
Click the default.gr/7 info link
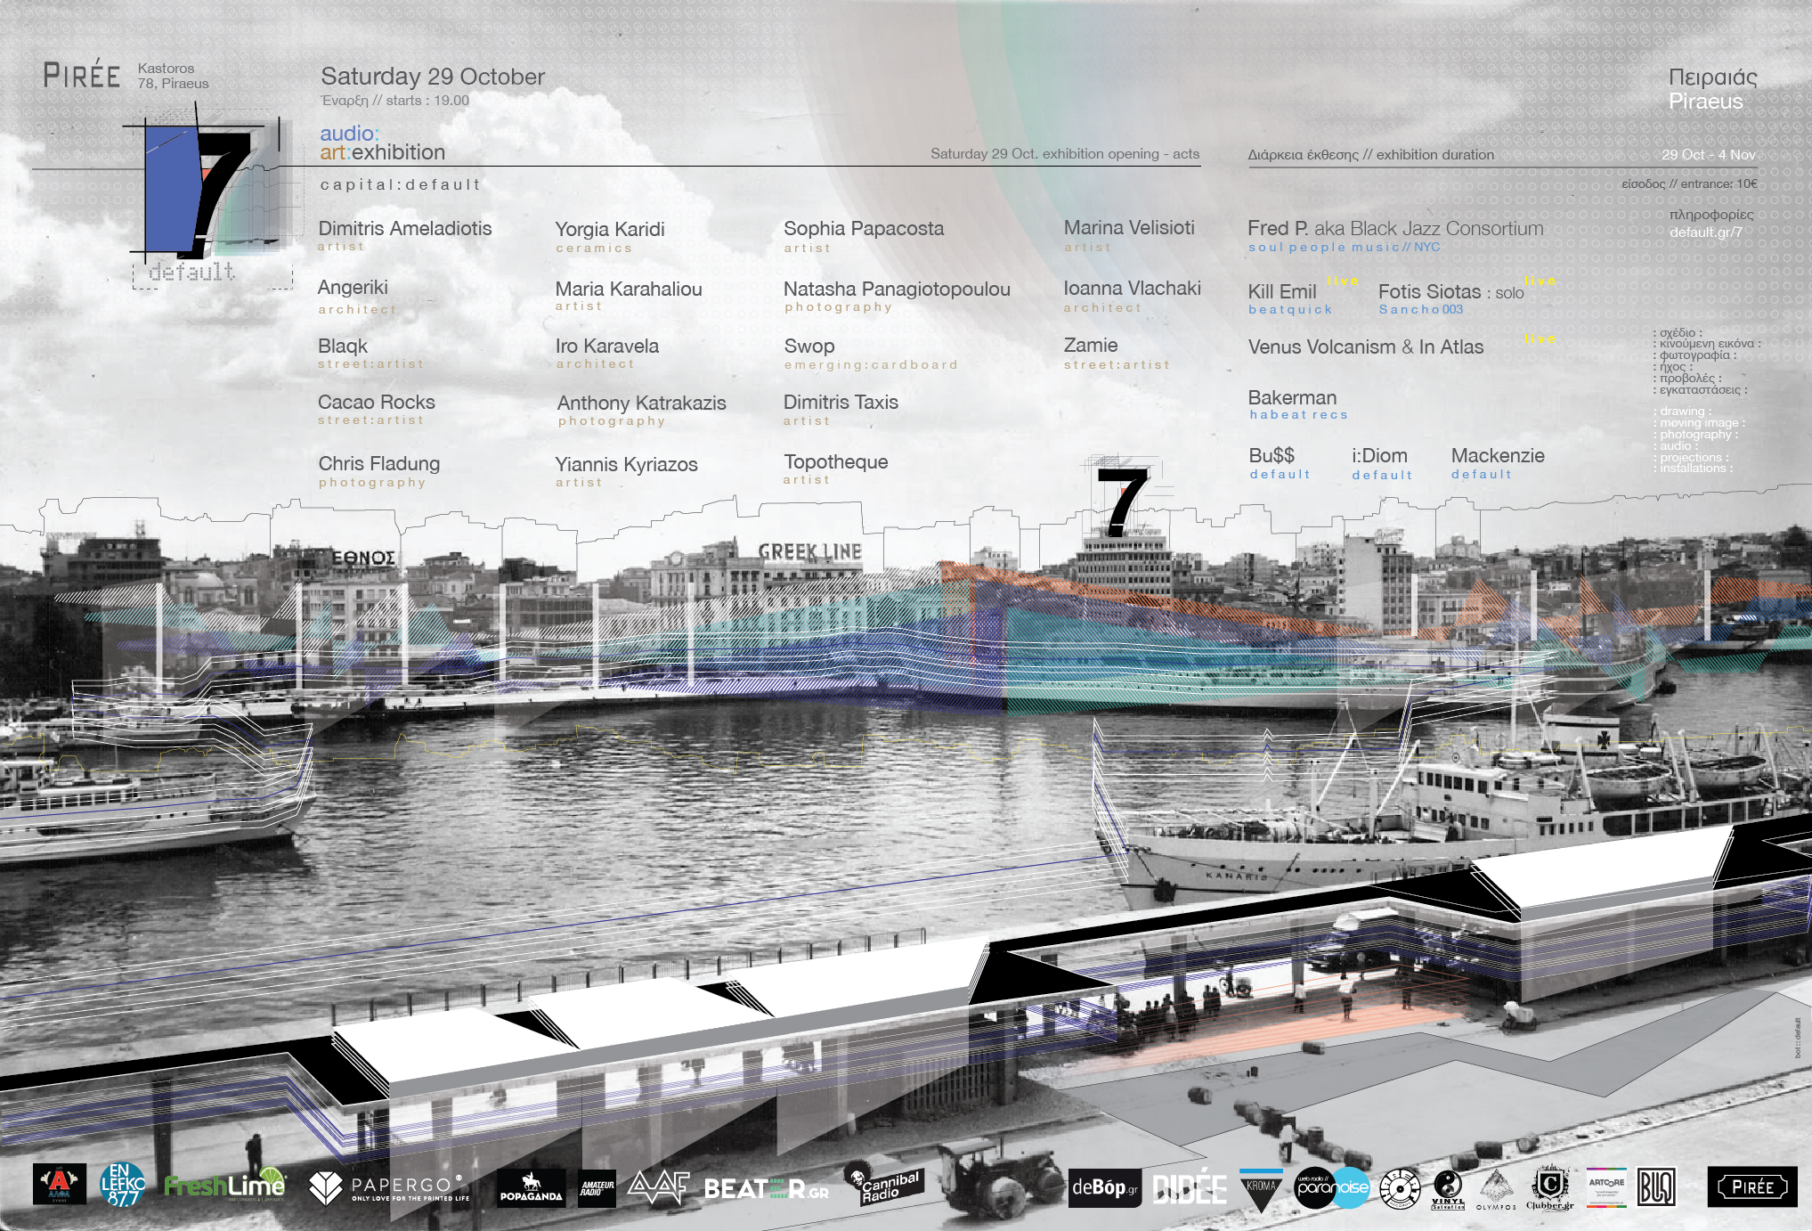point(1705,232)
